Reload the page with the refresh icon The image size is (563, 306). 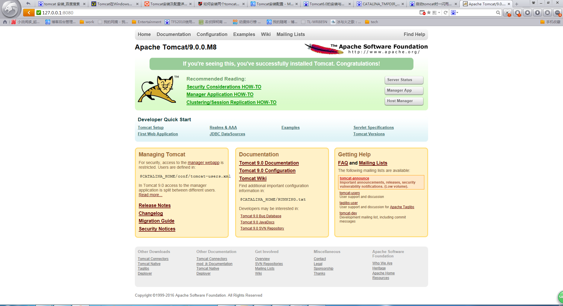pyautogui.click(x=445, y=13)
